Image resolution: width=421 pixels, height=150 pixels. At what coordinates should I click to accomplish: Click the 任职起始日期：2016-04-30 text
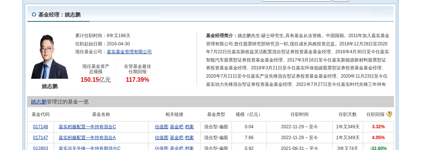(103, 43)
